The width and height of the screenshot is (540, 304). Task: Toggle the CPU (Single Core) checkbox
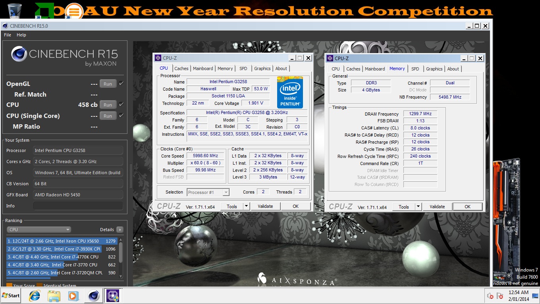tap(121, 116)
